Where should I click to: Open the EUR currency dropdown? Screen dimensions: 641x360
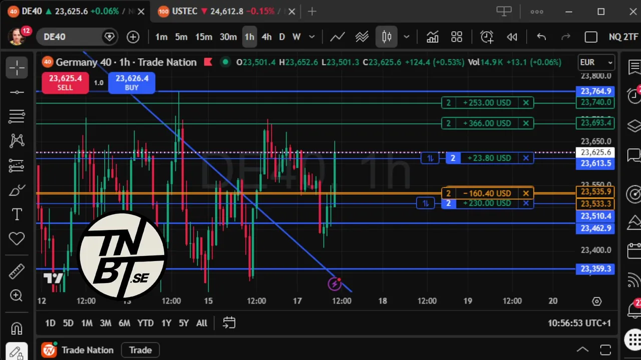[596, 62]
